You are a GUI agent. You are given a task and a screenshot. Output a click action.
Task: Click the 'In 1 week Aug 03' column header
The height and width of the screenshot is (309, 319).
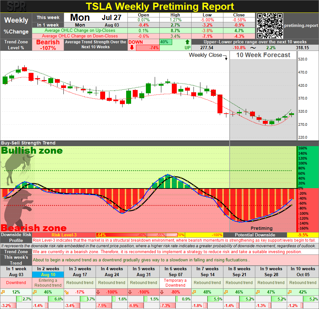16,272
